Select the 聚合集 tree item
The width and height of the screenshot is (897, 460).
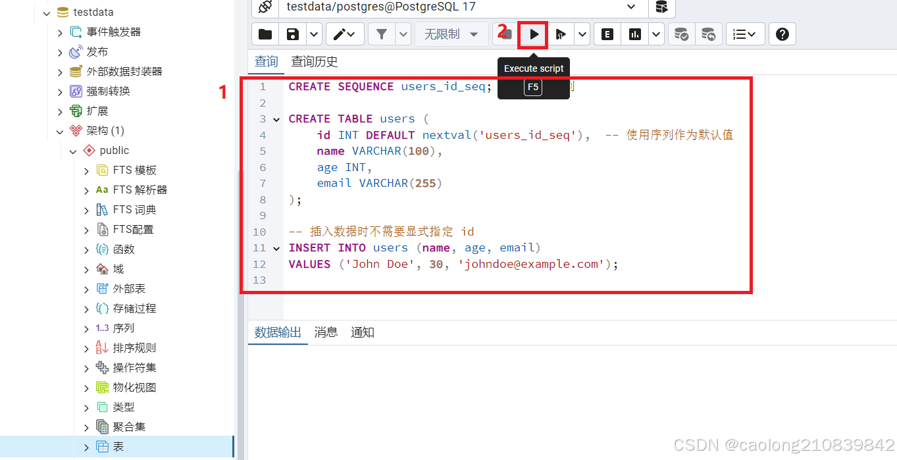(x=129, y=427)
